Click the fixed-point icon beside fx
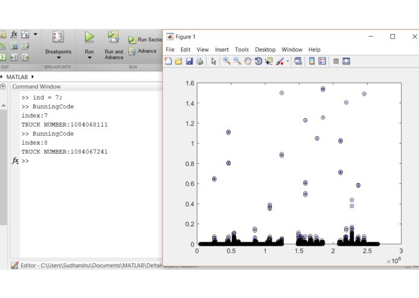Screen dimensions: 419x298 [25, 34]
